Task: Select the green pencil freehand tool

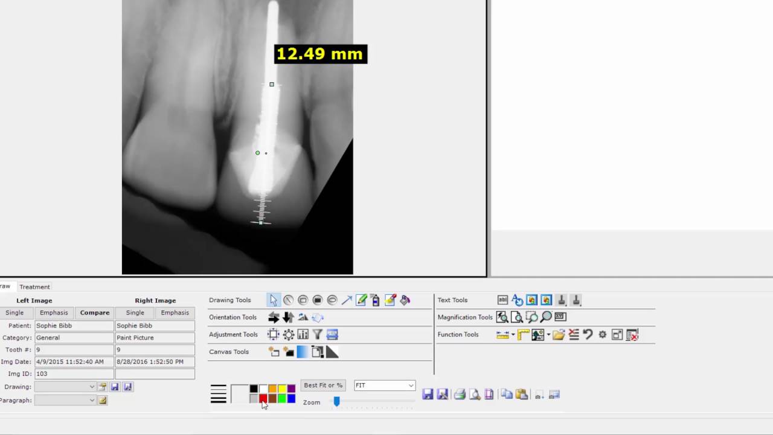Action: (x=361, y=300)
